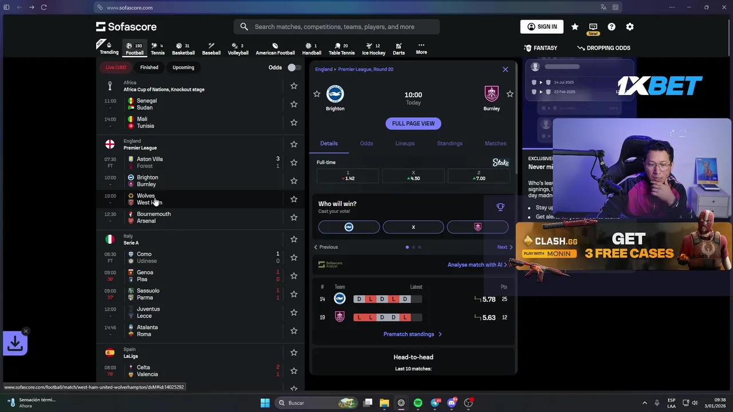Favorite the Bournemouth vs Arsenal match

point(294,217)
